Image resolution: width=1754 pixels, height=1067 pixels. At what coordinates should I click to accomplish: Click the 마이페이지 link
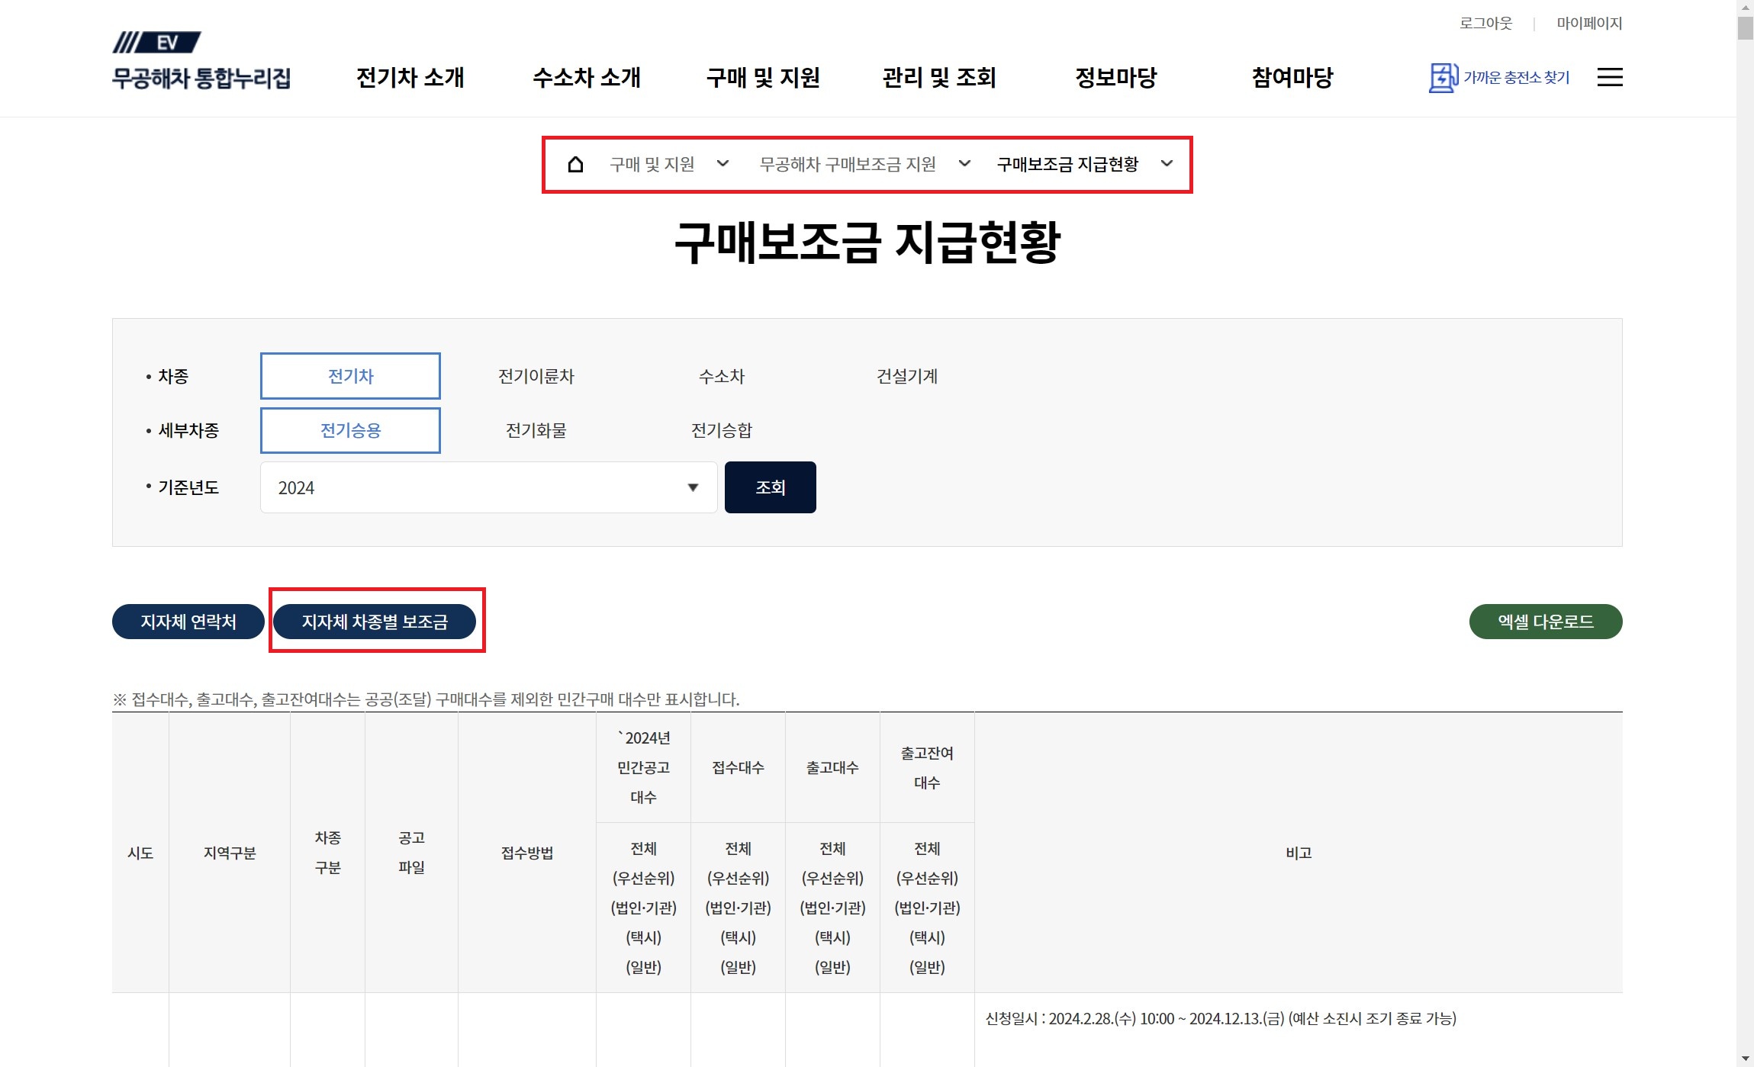pos(1589,23)
